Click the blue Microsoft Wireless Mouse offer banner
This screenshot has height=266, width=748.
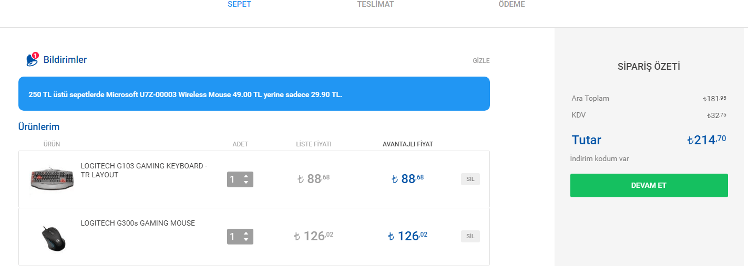(254, 94)
